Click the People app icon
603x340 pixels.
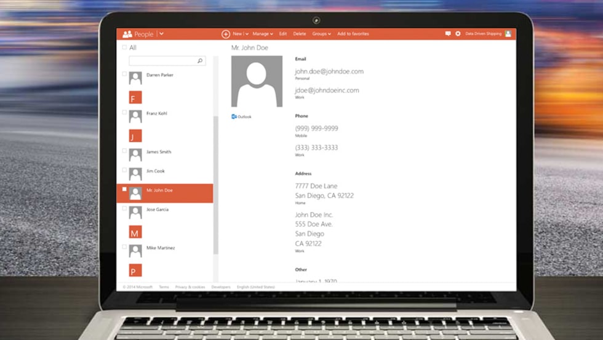pos(127,34)
